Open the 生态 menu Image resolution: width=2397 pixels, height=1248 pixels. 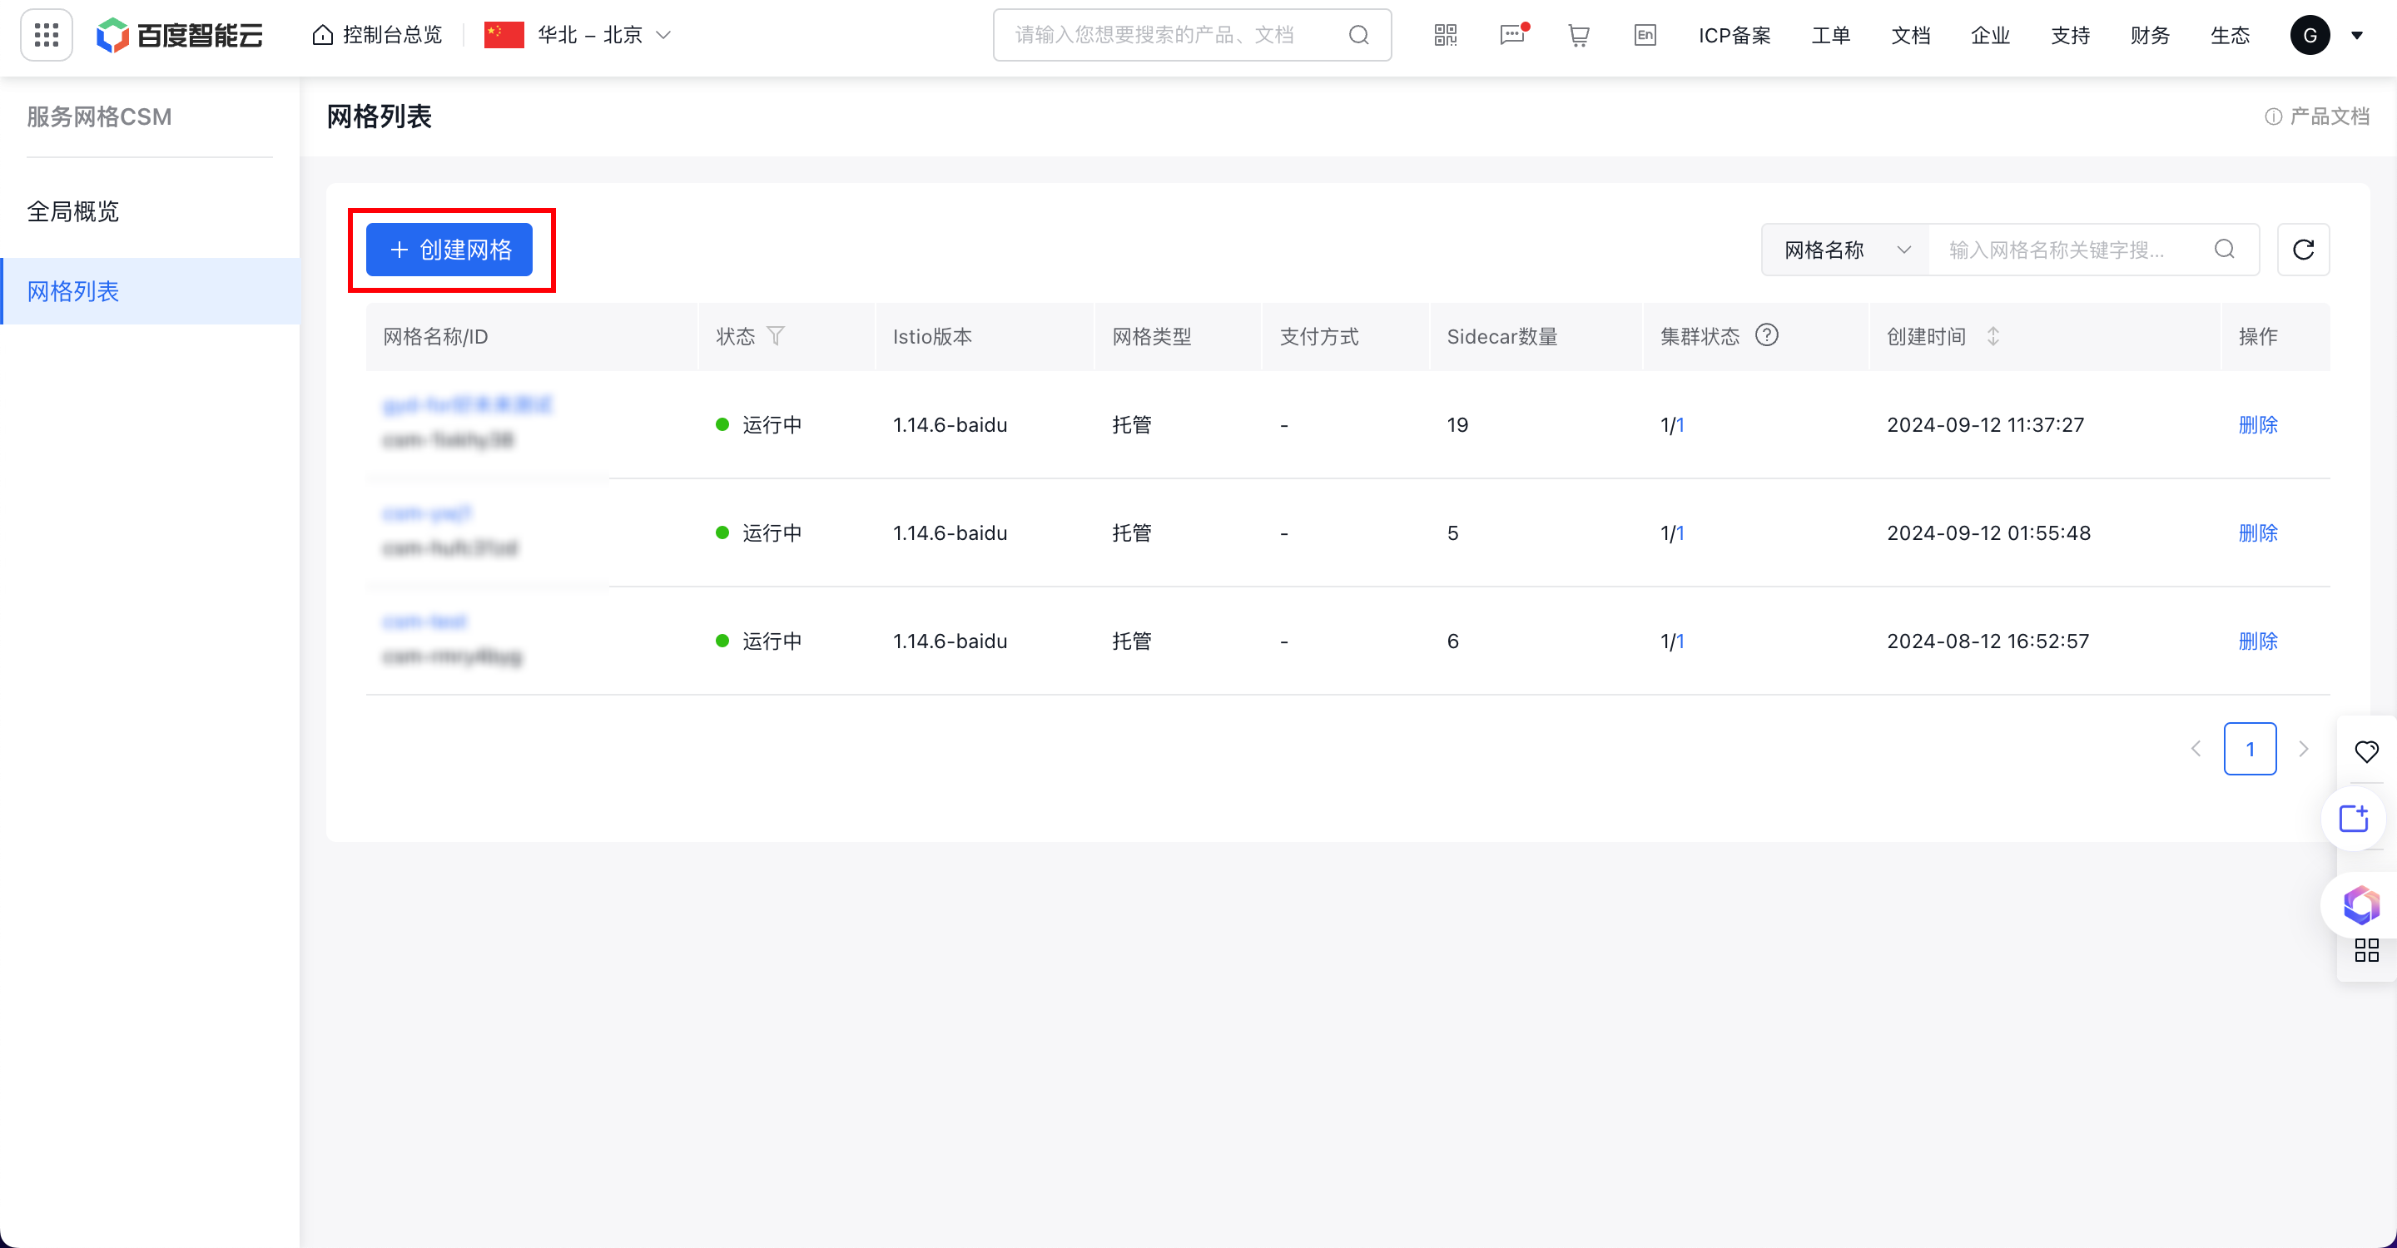(x=2230, y=35)
